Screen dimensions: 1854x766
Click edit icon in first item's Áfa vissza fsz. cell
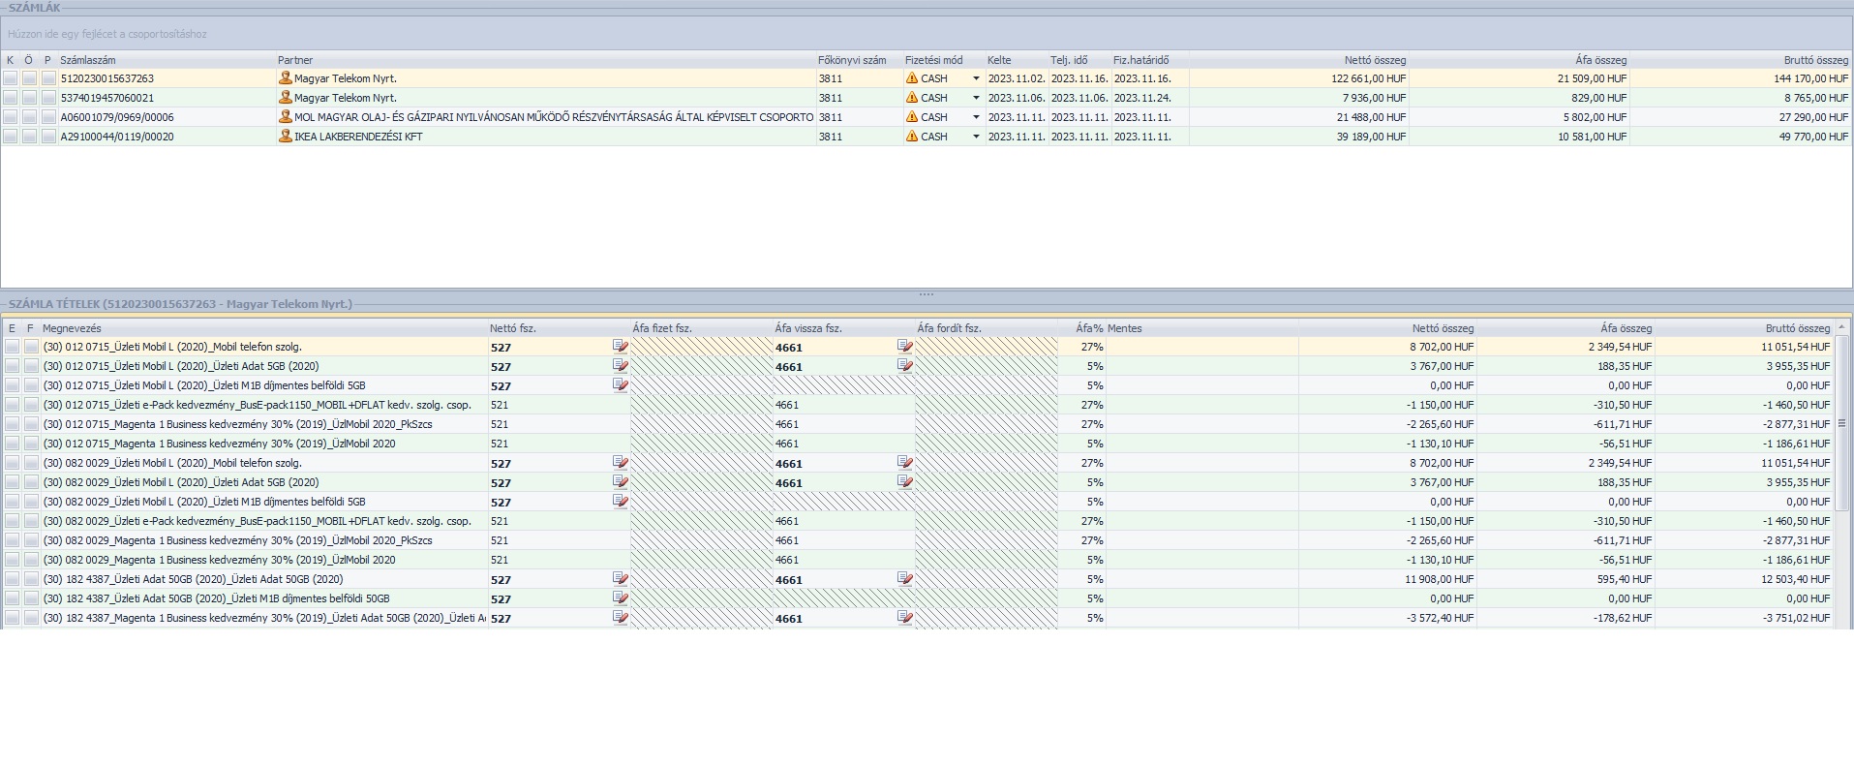pos(904,347)
